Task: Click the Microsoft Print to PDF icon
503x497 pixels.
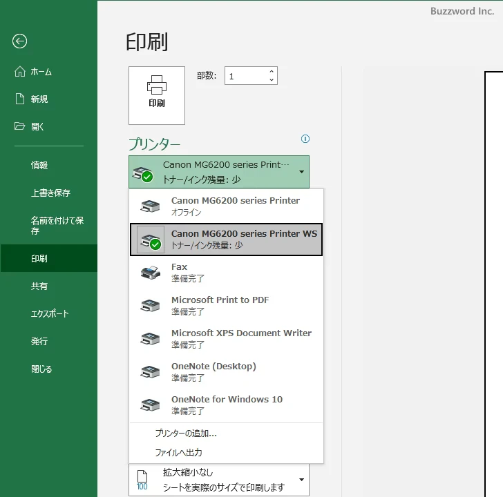Action: [x=150, y=305]
